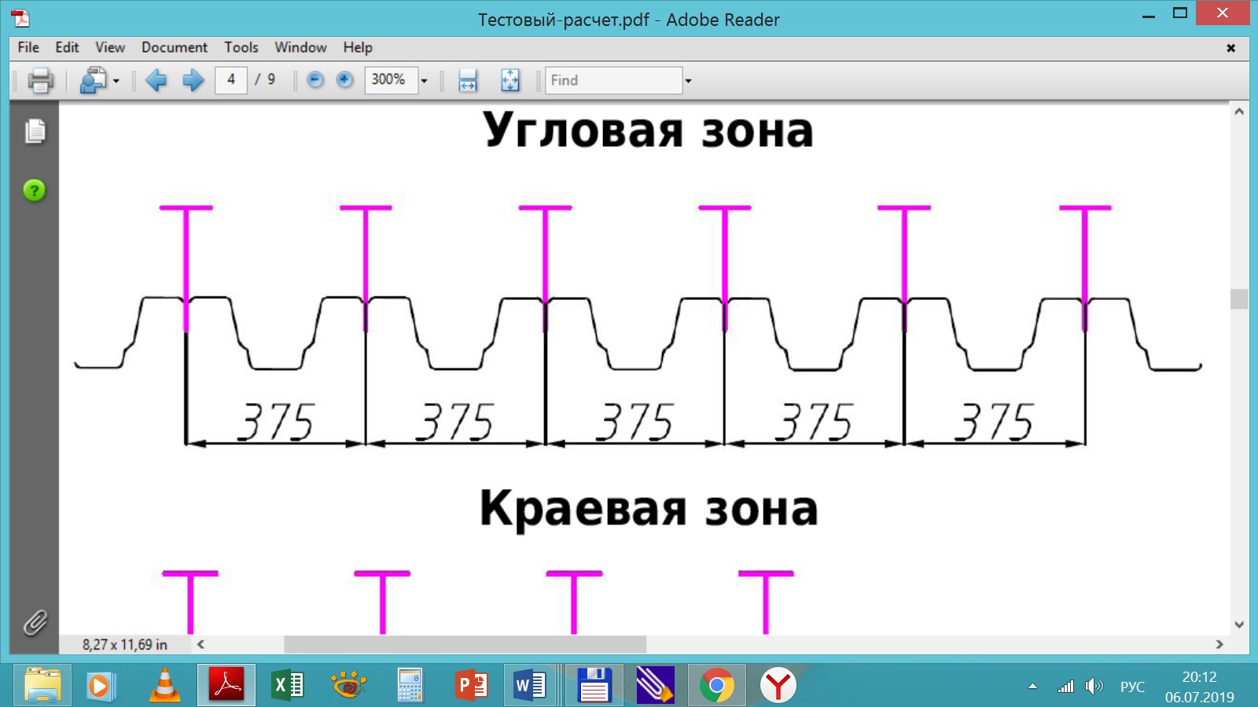Click the collaborate/share icon in toolbar

pyautogui.click(x=94, y=80)
